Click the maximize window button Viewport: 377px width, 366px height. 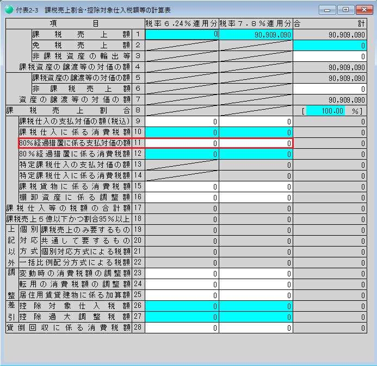coord(345,10)
